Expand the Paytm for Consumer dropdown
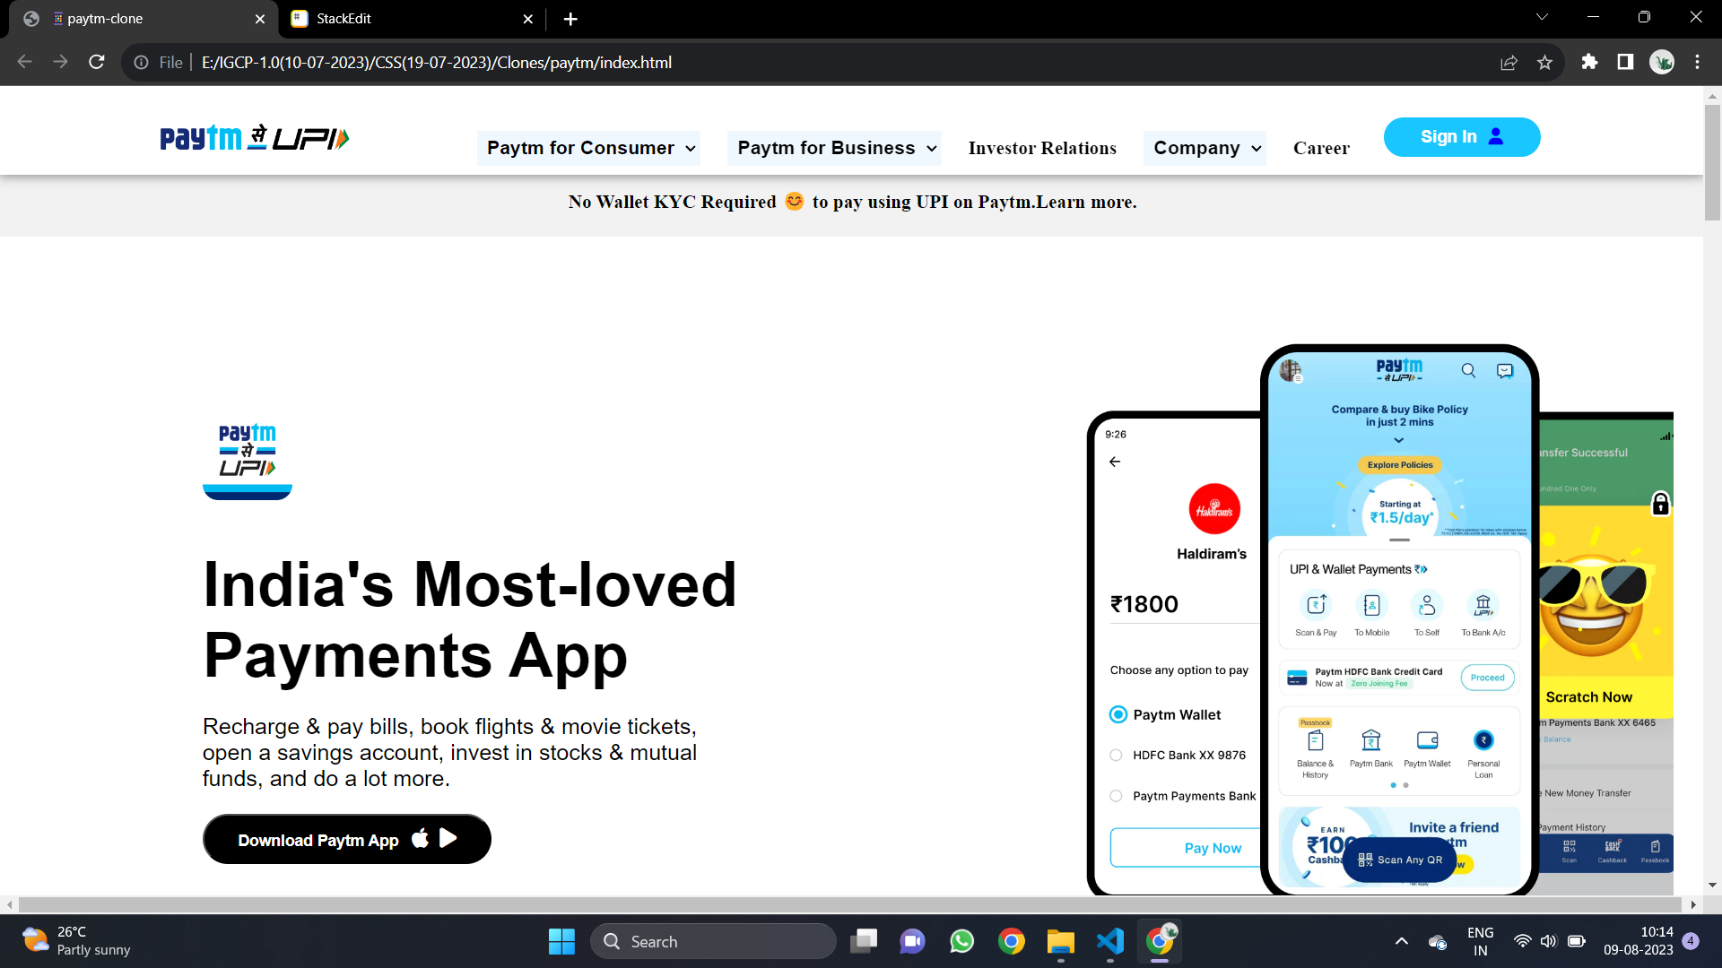Screen dimensions: 1722x968 coord(588,148)
